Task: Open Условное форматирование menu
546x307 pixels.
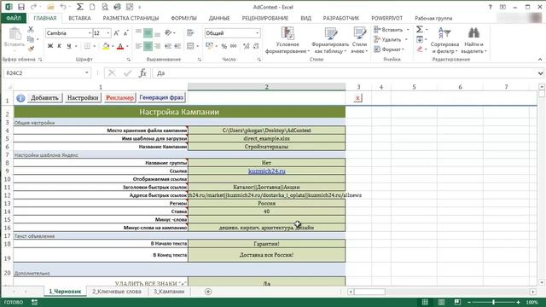Action: pos(288,40)
